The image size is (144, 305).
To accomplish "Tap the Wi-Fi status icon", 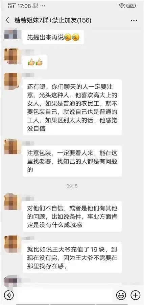I will coord(122,6).
